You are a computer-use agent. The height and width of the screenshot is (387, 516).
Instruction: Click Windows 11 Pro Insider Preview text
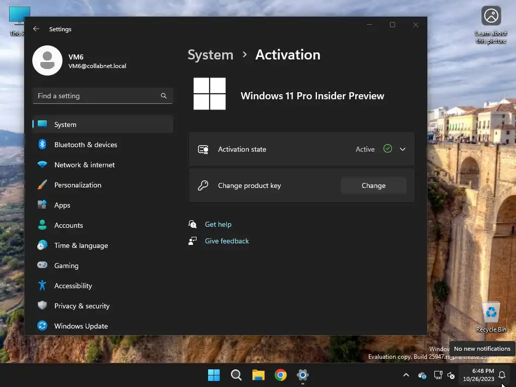312,96
